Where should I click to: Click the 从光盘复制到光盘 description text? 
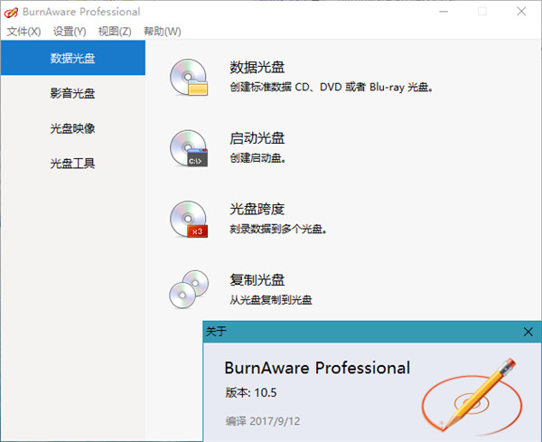[x=271, y=300]
